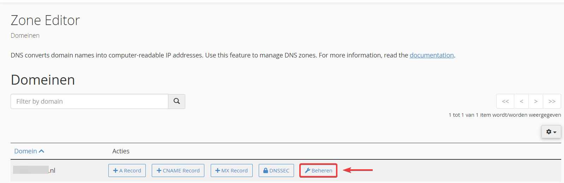This screenshot has height=183, width=564.
Task: Focus the Filter by domain field
Action: (x=89, y=102)
